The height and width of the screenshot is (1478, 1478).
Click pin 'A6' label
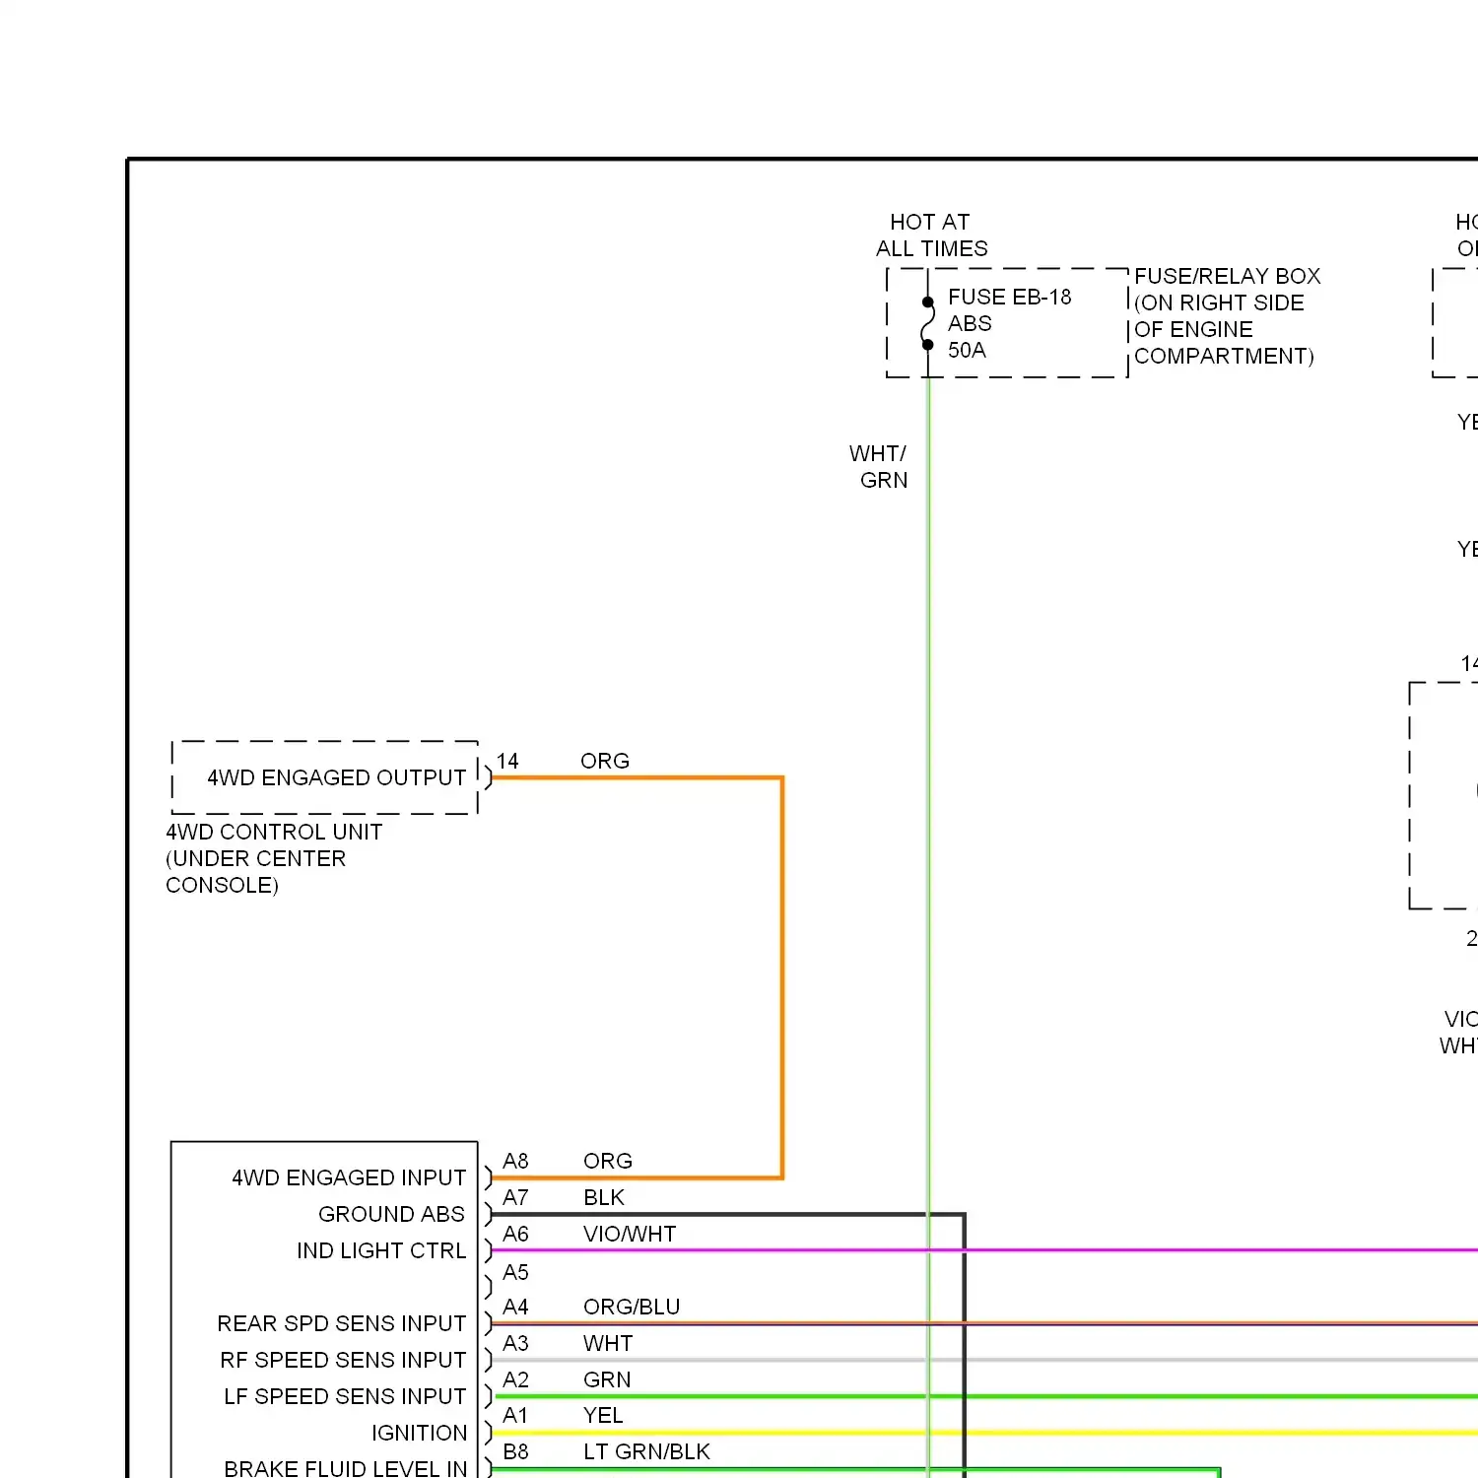(515, 1234)
